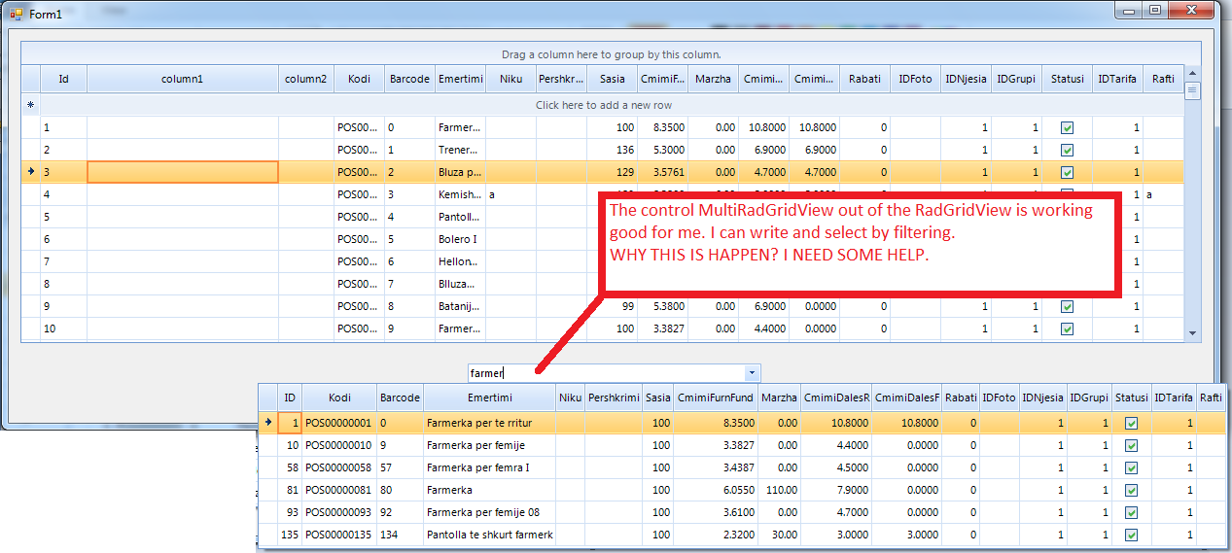
Task: Click Kodi cell 'POS00000093' in dropdown grid
Action: tap(338, 512)
